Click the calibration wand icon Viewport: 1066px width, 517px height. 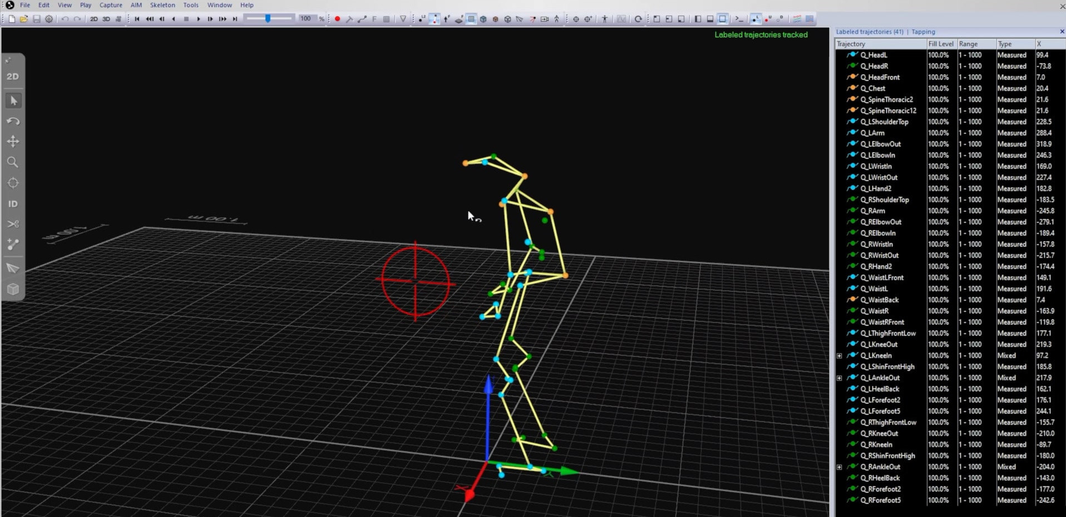tap(349, 19)
